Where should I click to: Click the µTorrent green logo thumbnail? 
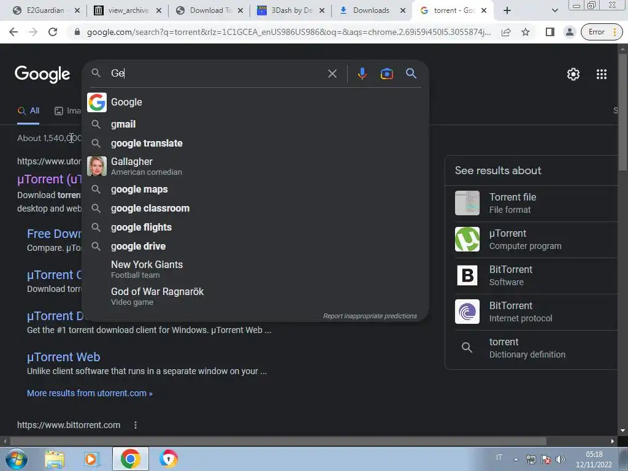[x=467, y=239]
